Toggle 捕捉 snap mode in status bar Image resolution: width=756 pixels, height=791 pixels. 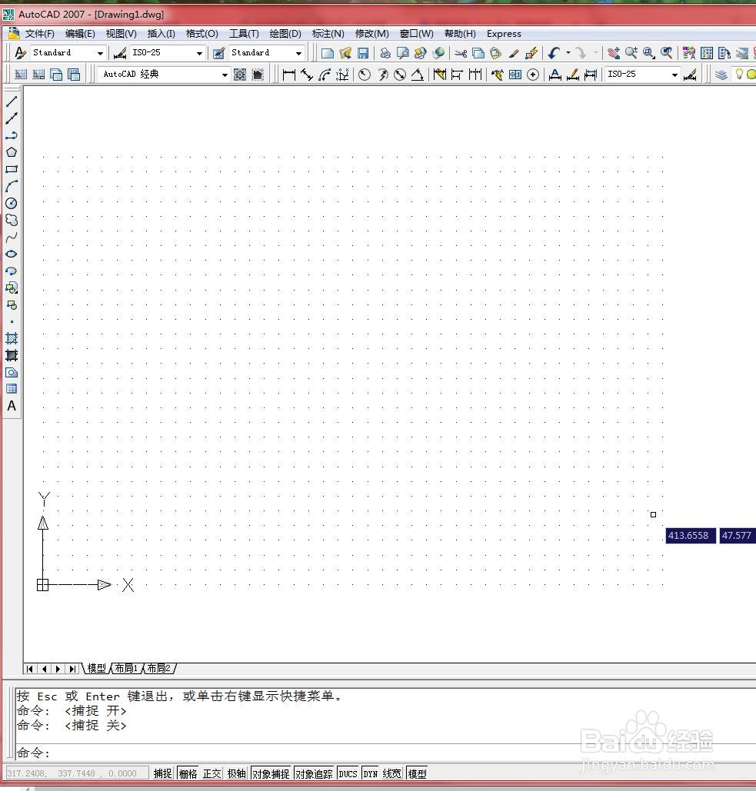pyautogui.click(x=163, y=773)
